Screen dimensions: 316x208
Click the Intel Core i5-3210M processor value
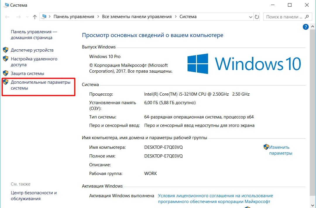tap(197, 94)
